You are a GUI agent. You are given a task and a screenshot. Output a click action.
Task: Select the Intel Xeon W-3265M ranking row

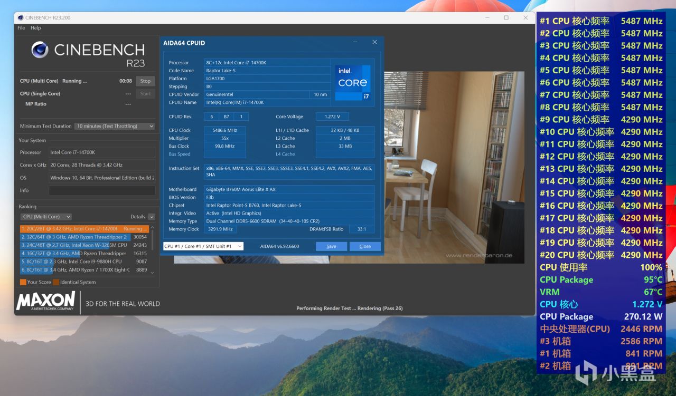(x=84, y=245)
